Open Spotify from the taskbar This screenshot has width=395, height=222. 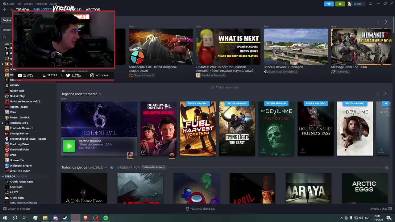106,218
